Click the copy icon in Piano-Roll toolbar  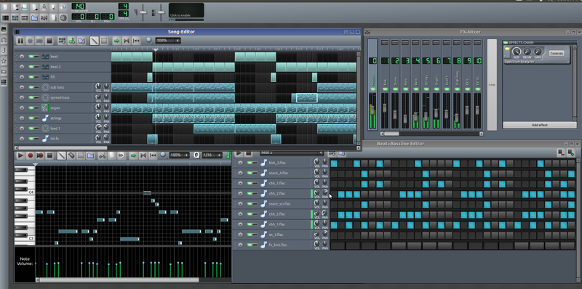112,155
